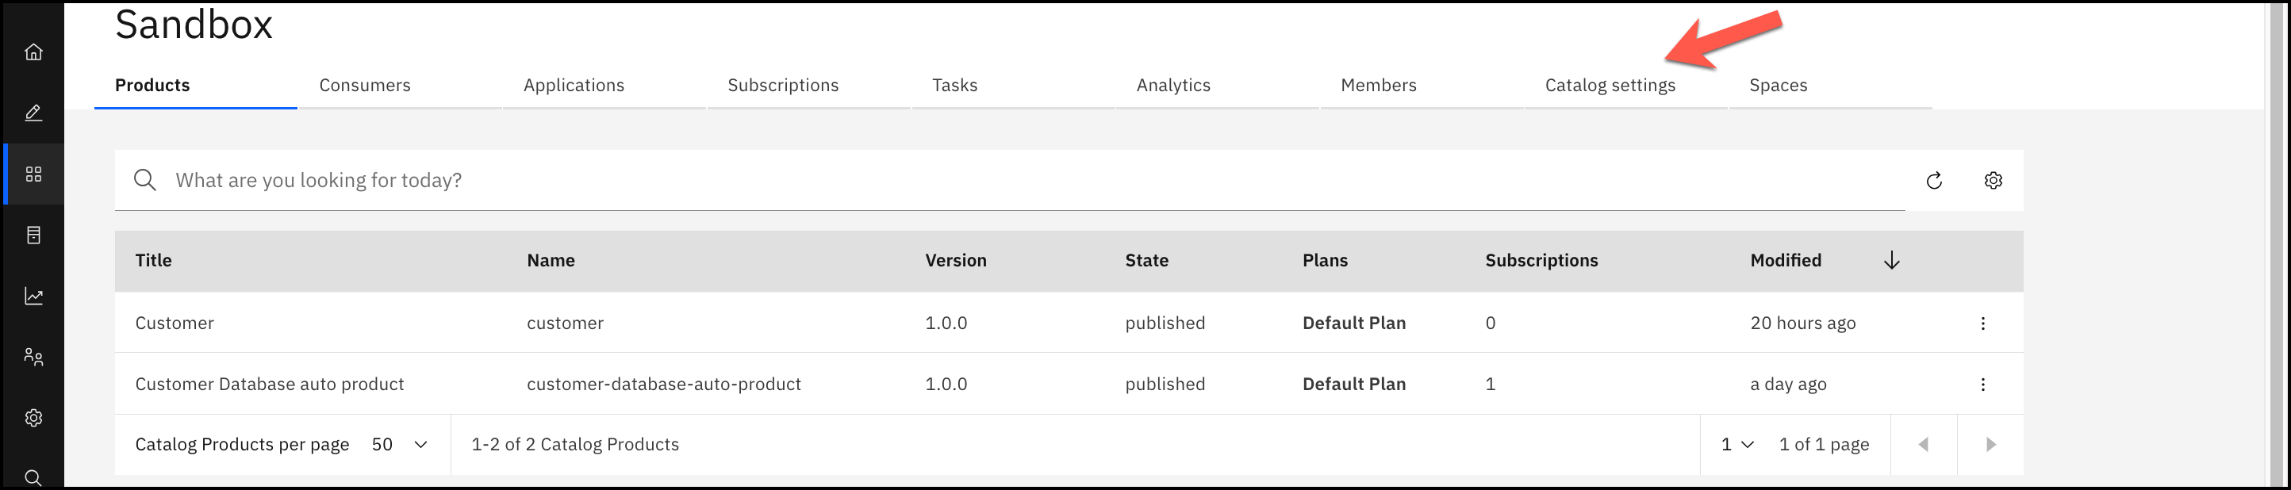Sort by Modified column arrow
2291x490 pixels.
coord(1890,261)
